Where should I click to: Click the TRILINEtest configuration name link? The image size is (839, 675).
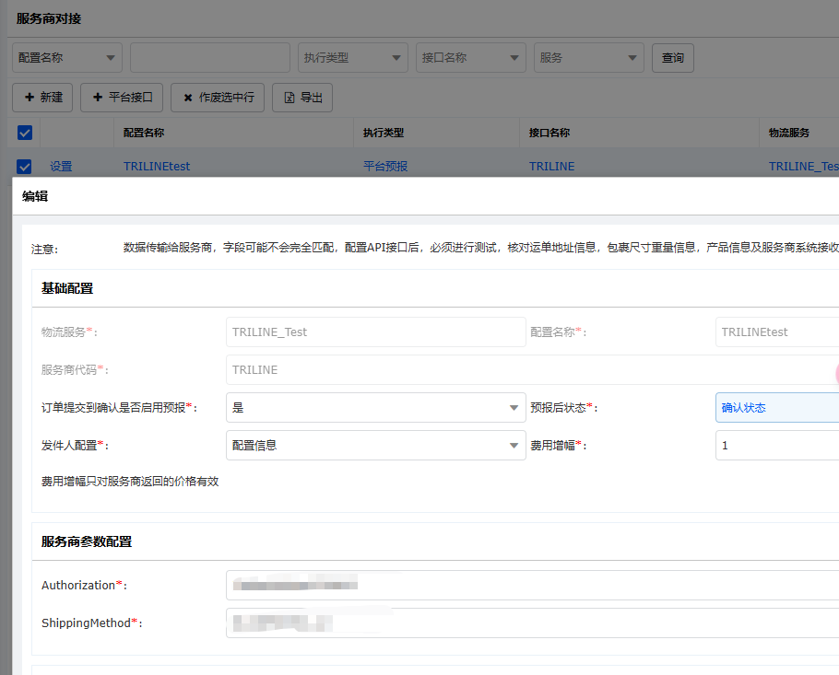157,167
